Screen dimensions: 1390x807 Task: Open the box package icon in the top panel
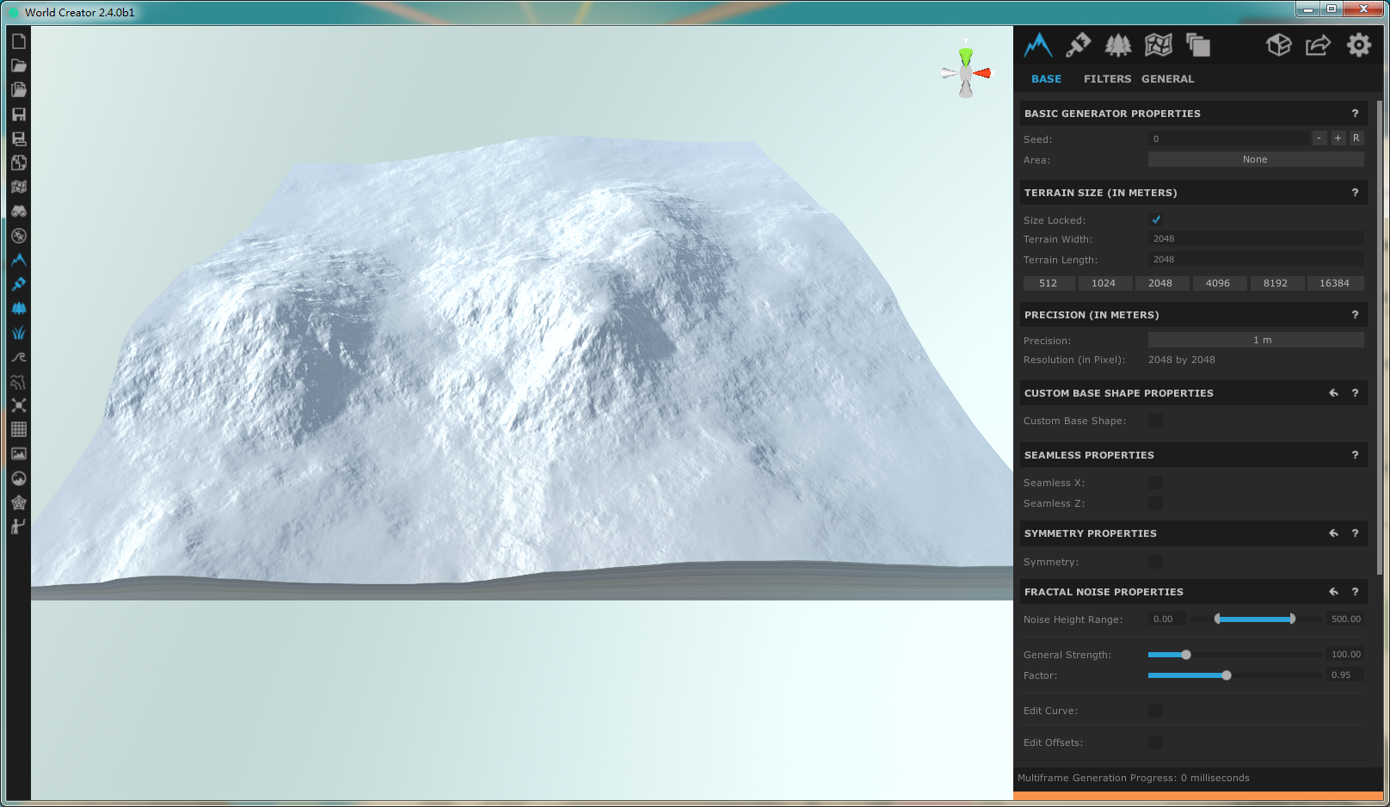(1279, 45)
